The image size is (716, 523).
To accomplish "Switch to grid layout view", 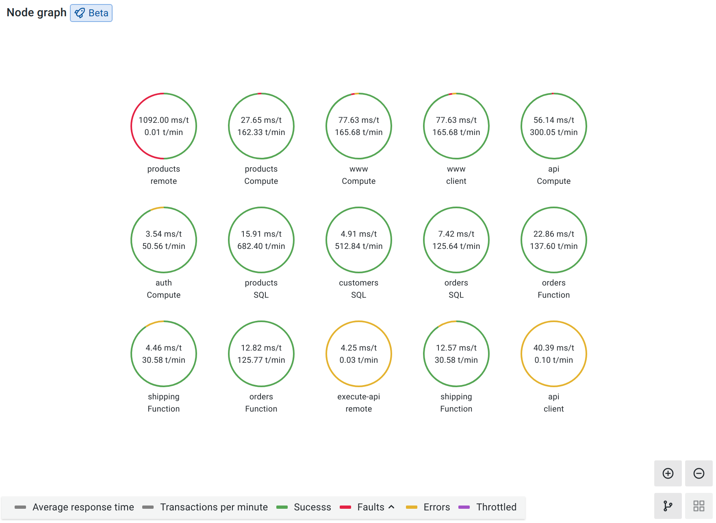I will pyautogui.click(x=699, y=506).
